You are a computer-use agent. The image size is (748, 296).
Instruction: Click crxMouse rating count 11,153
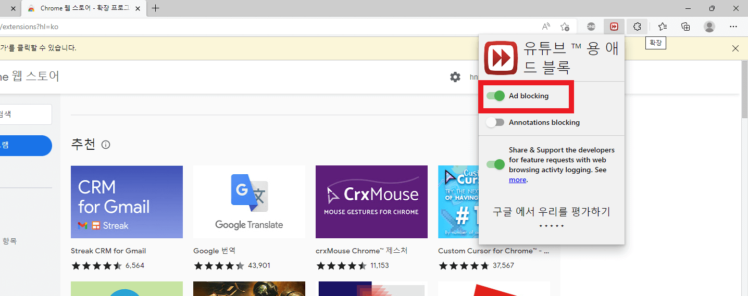[380, 265]
